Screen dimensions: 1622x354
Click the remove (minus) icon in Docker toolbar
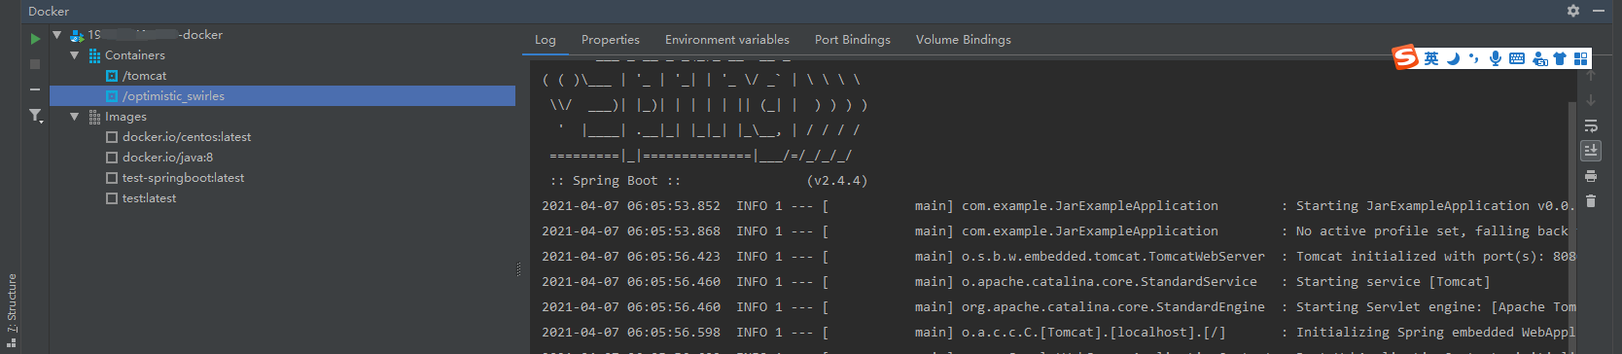point(35,89)
